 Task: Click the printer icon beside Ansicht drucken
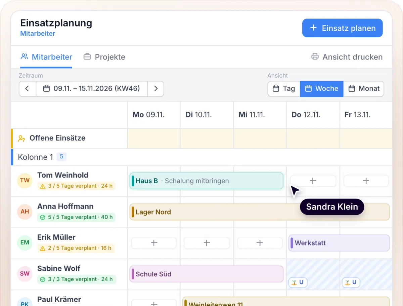pyautogui.click(x=315, y=56)
